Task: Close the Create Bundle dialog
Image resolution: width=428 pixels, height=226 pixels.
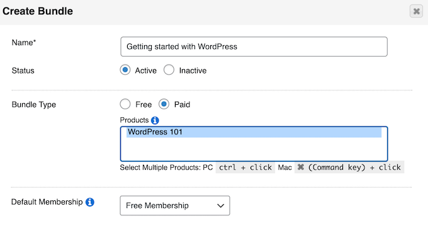Action: 416,11
